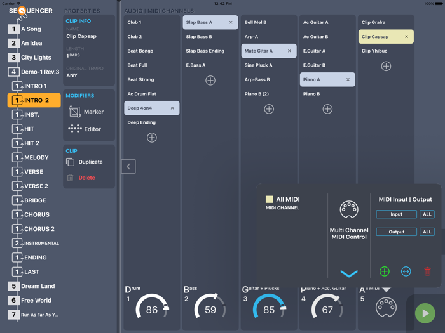Open the Marker modifier
The width and height of the screenshot is (445, 333).
(86, 112)
